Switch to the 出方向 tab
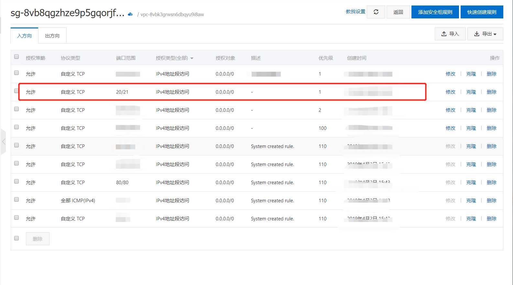Viewport: 513px width, 285px height. (52, 36)
